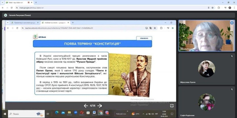This screenshot has height=118, width=237.
Task: Bookmark the Meet page with the star icon
Action: coord(212,8)
